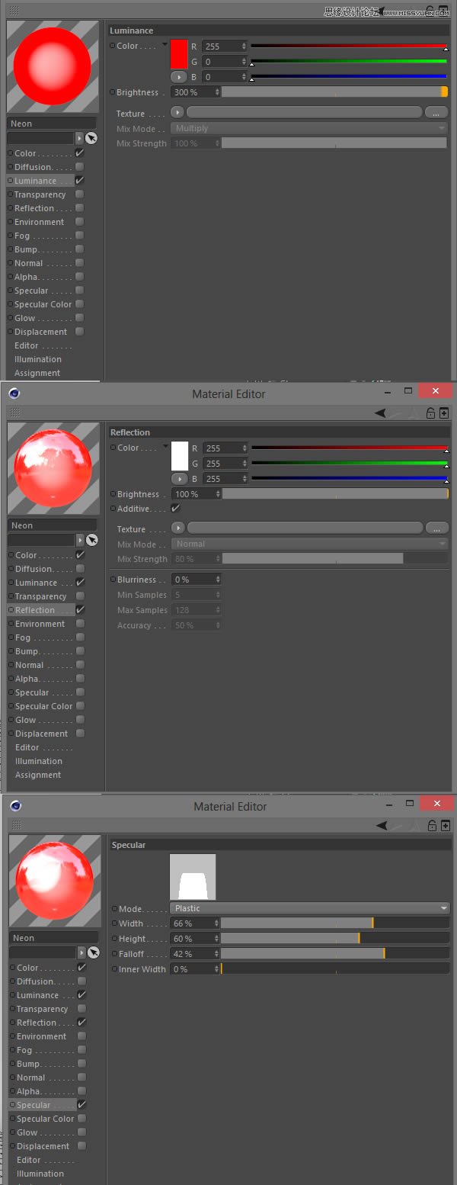Enable the Transparency channel in the Luminance window
The width and height of the screenshot is (457, 1185).
(x=80, y=194)
